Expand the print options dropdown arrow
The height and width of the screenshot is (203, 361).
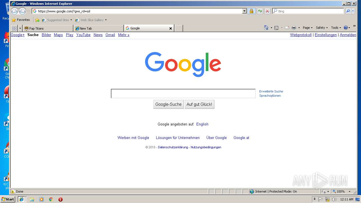pyautogui.click(x=299, y=28)
